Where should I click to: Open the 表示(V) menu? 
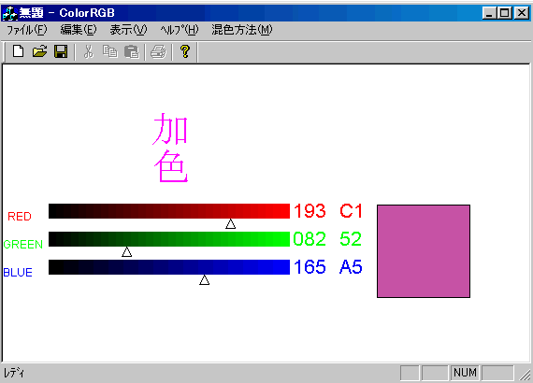(128, 30)
